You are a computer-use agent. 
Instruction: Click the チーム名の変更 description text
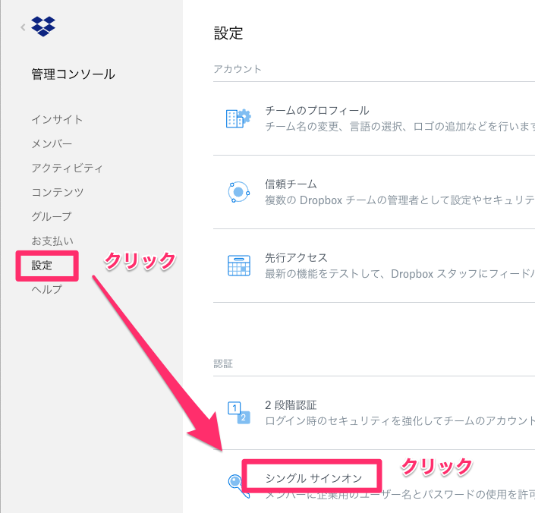click(400, 127)
